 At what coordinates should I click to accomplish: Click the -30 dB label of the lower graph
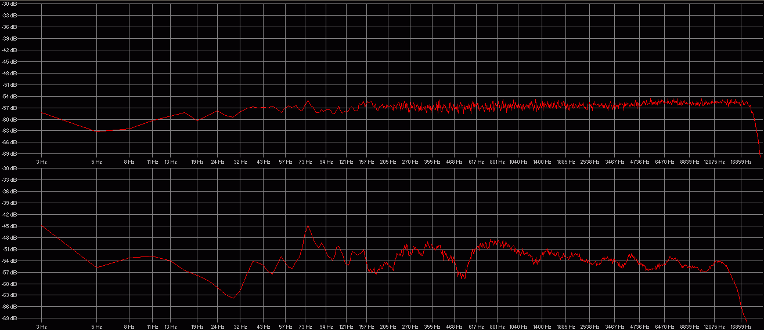(9, 168)
